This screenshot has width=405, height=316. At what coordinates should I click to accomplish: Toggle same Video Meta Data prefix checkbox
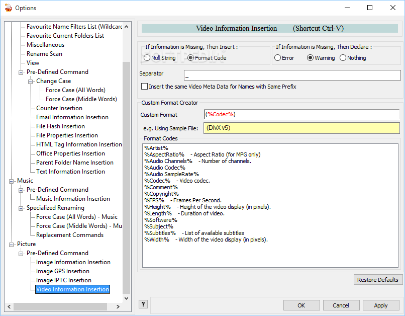point(144,87)
